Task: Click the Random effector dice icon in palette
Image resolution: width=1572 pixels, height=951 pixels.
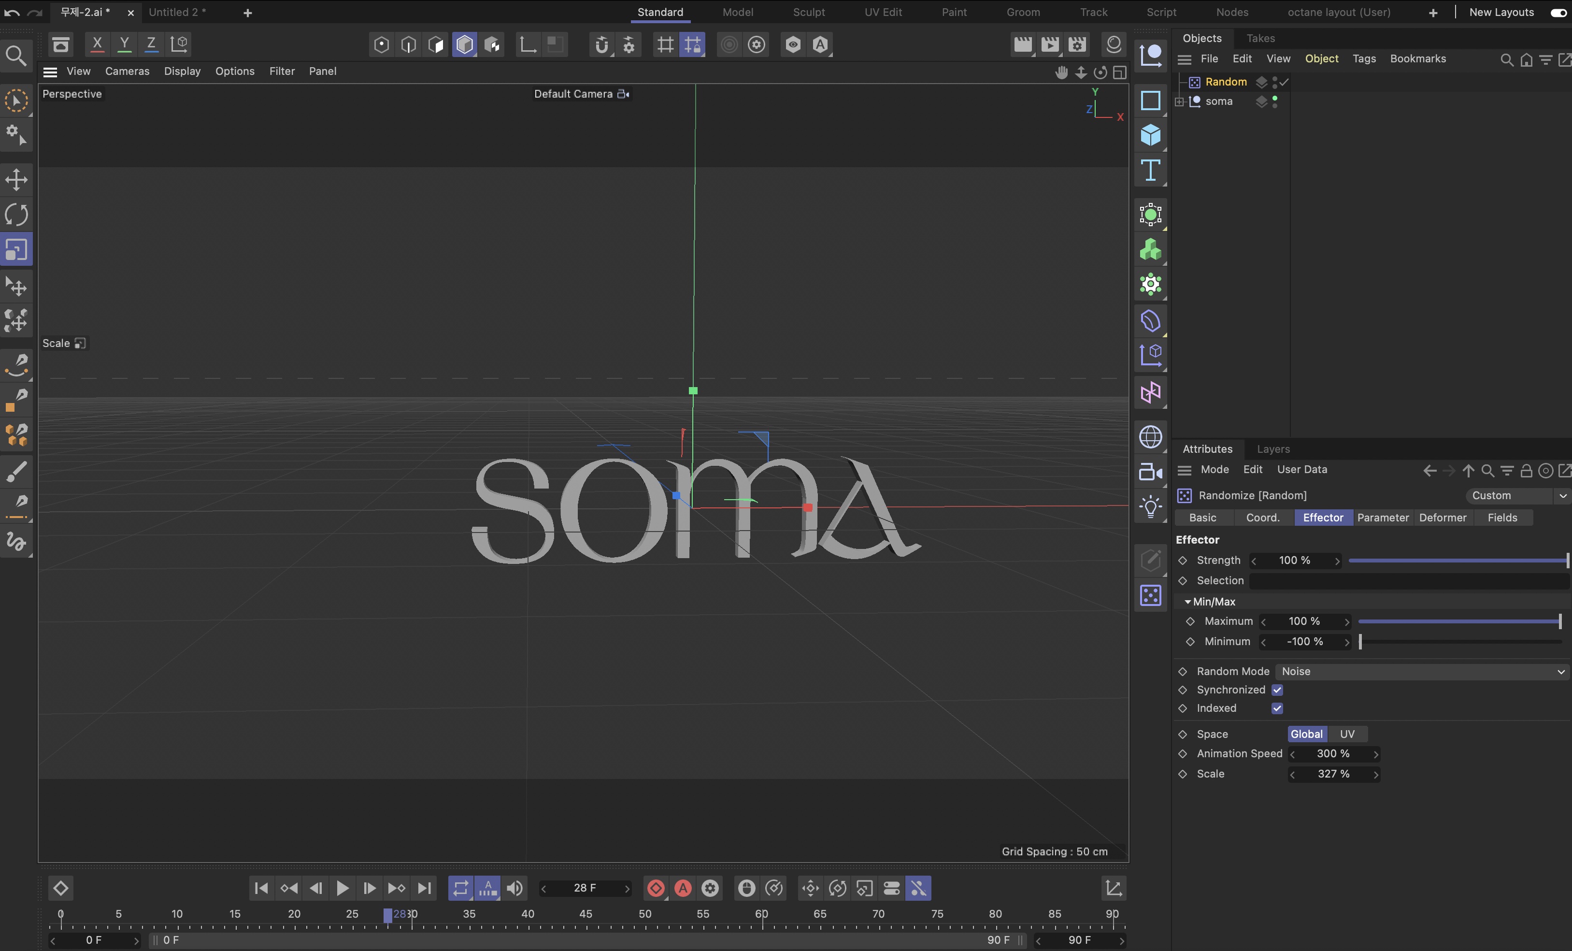Action: (1150, 595)
